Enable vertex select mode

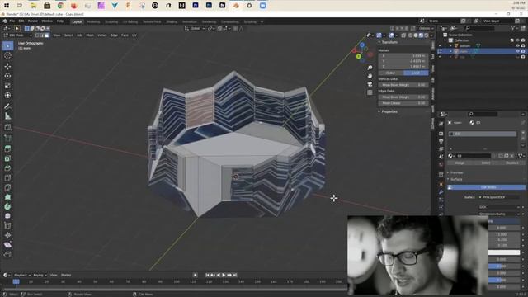point(36,35)
